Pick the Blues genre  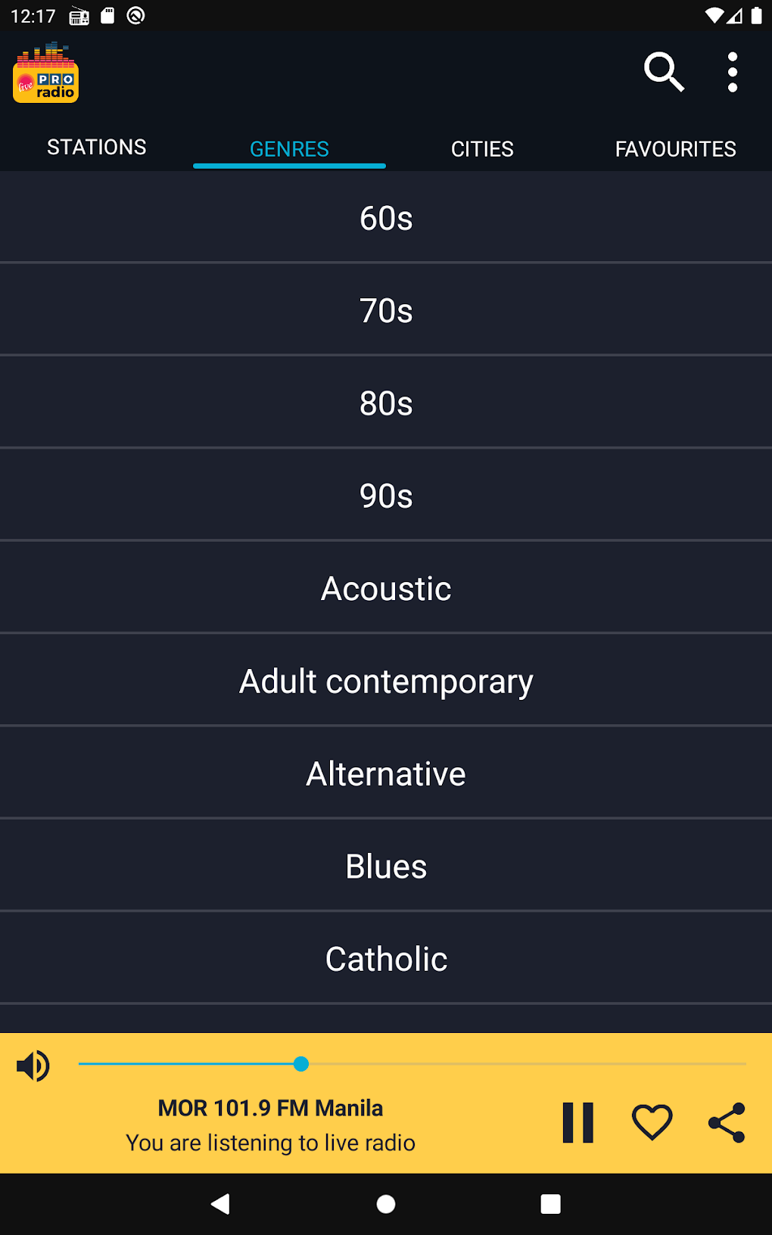(386, 866)
